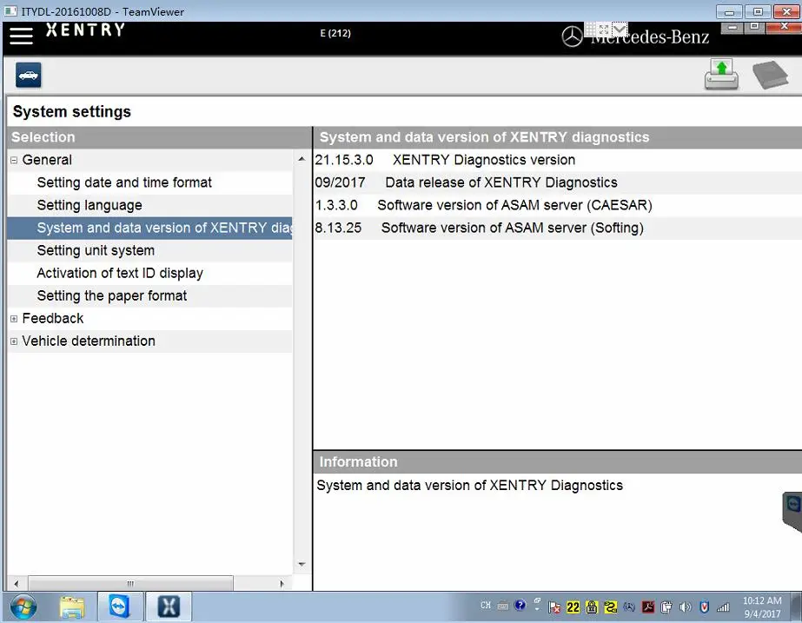The height and width of the screenshot is (623, 802).
Task: Click the taskbar clock showing 10:12 AM
Action: (x=762, y=607)
